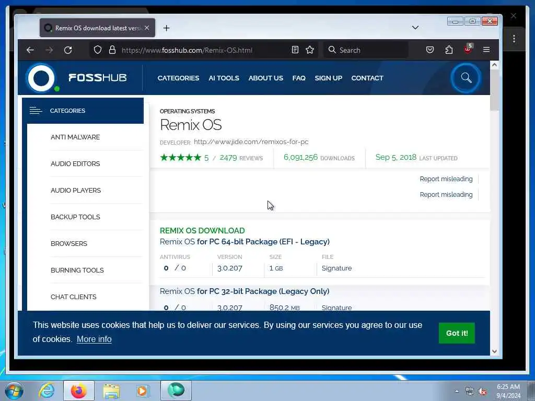Close the Remix OS download tab
Viewport: 535px width, 401px height.
(147, 28)
